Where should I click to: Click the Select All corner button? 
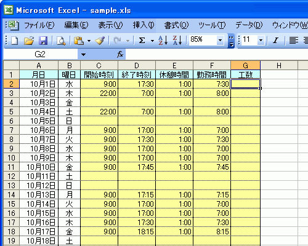(12, 65)
